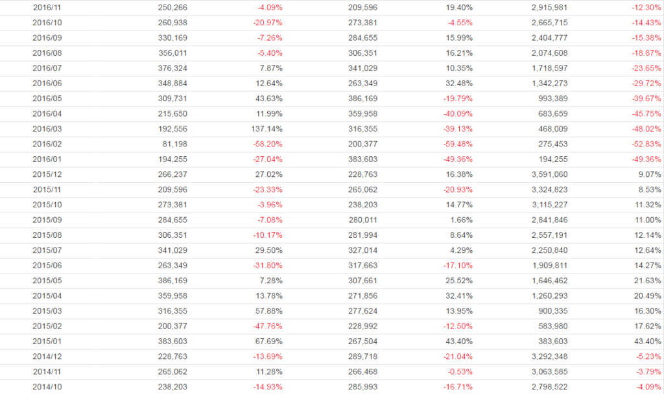Click the 2016/11 date cell
Viewport: 664px width, 394px height.
tap(46, 8)
